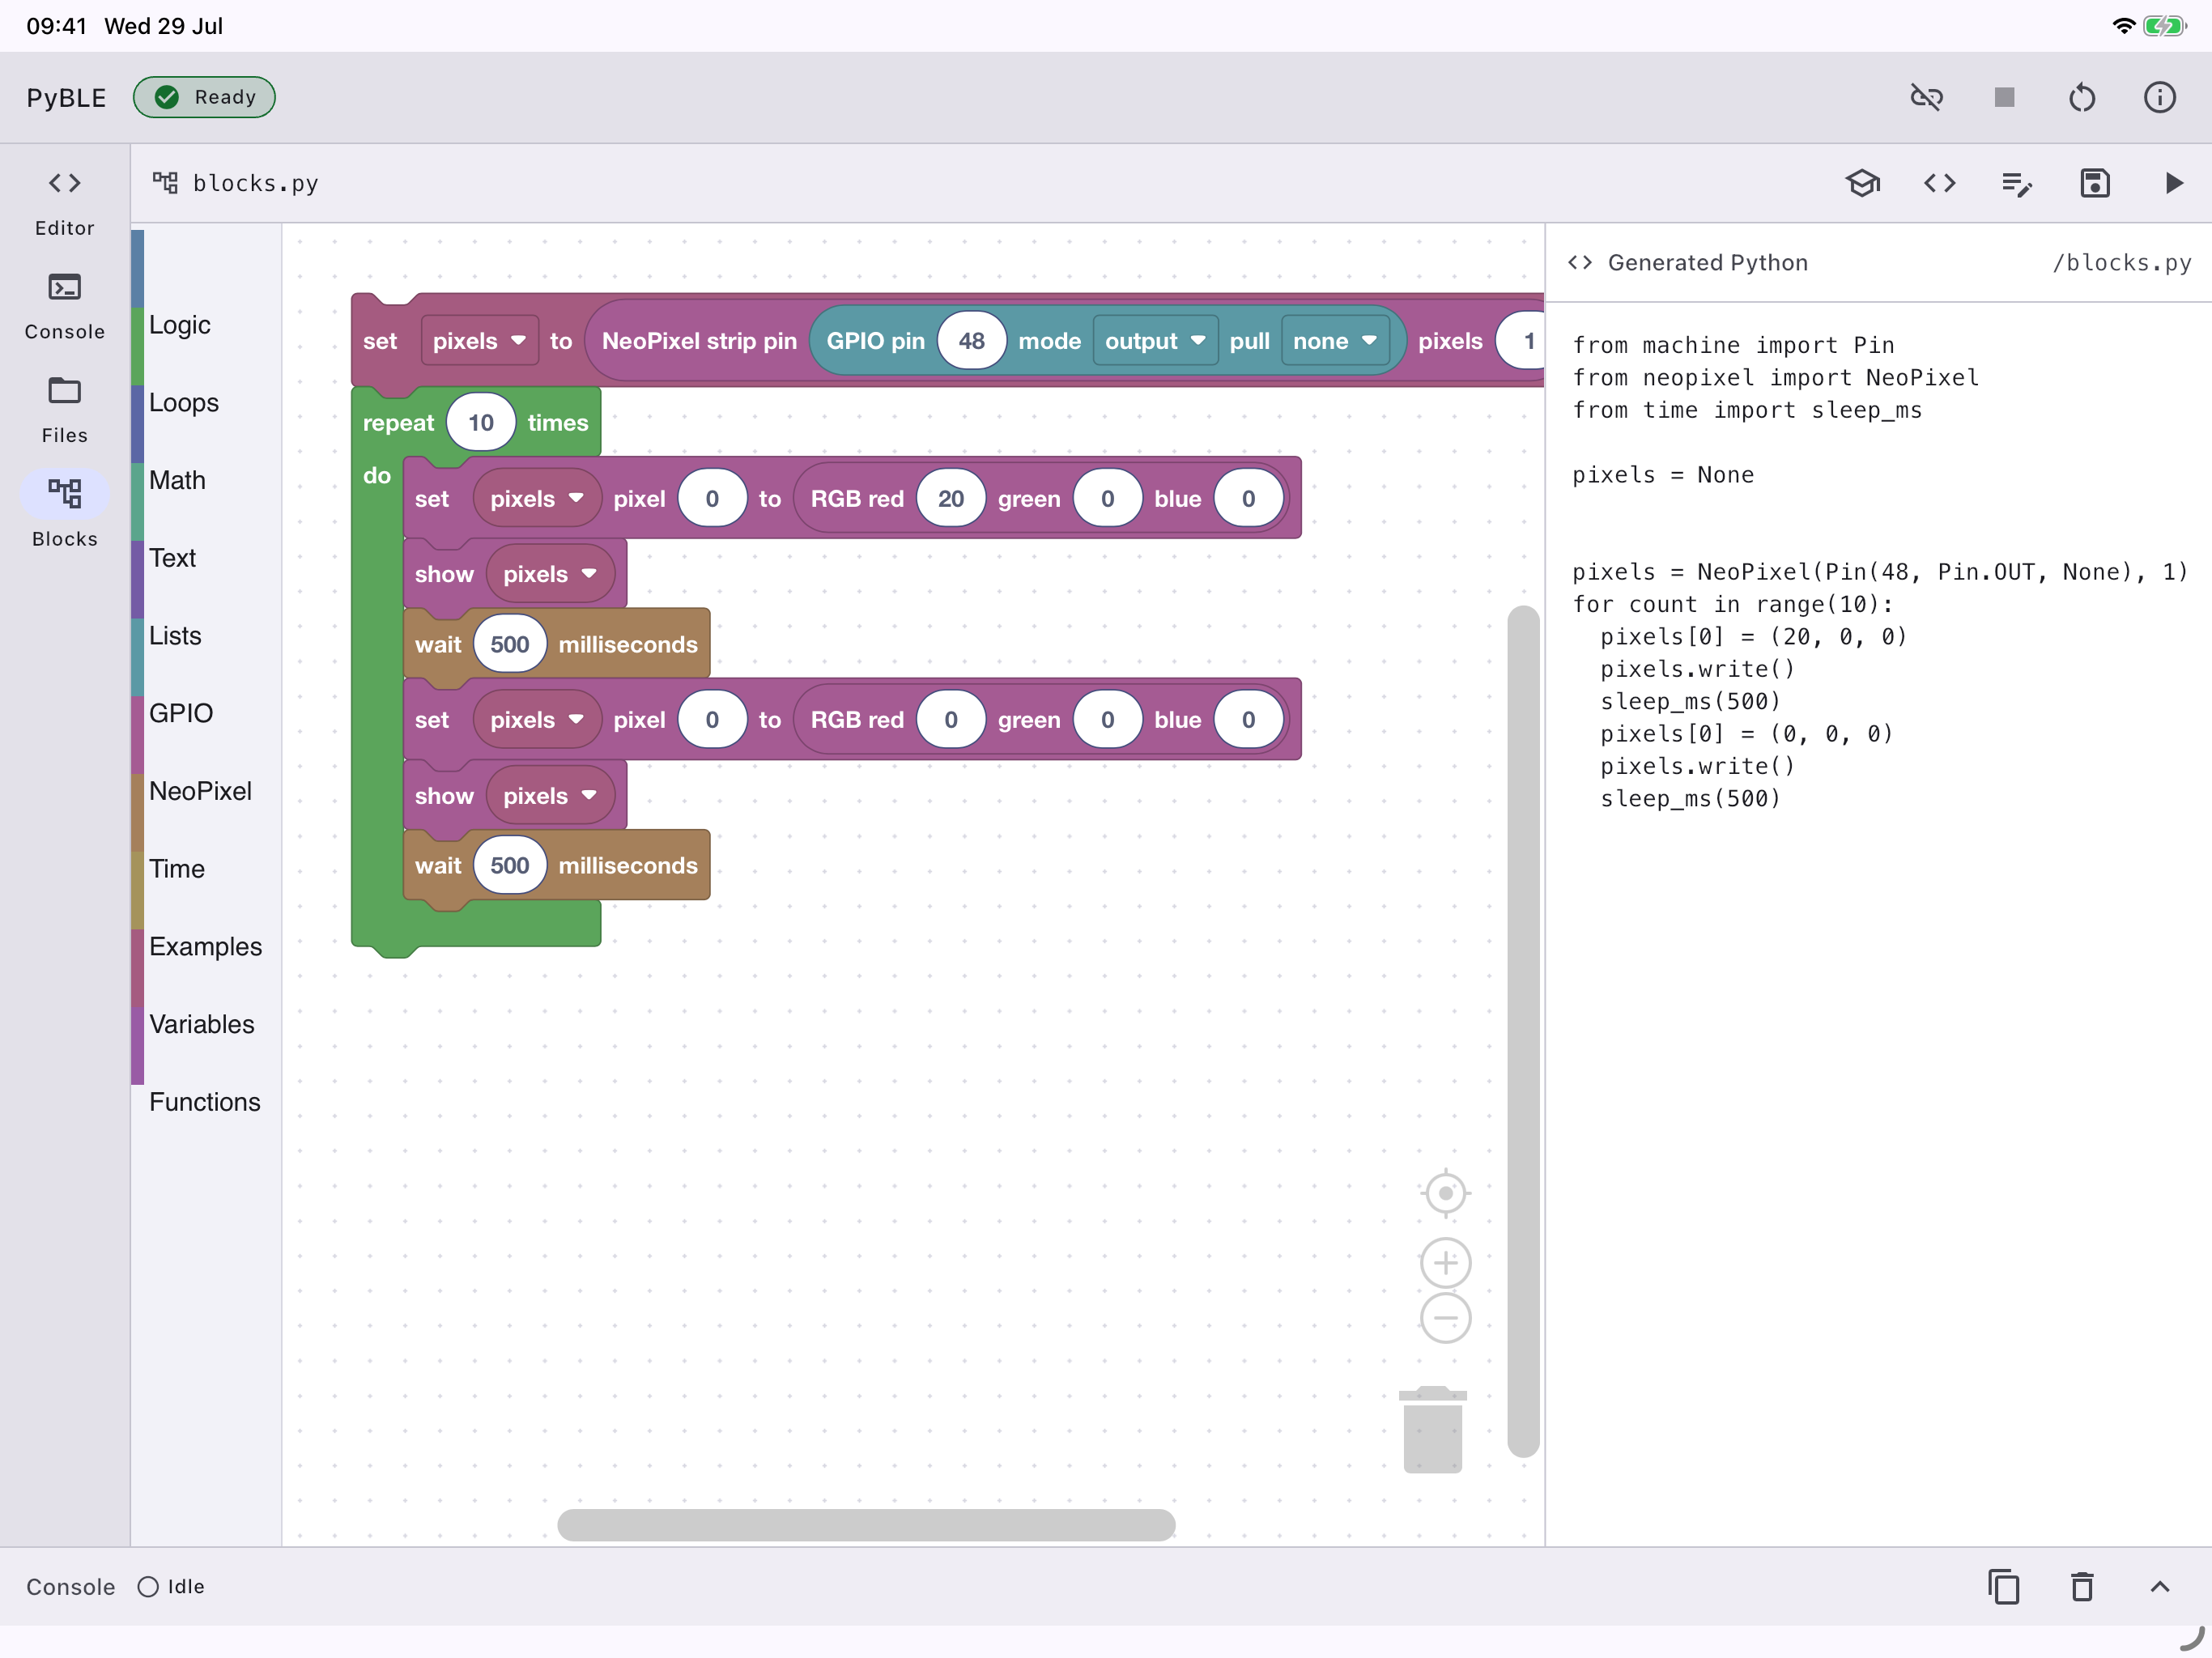Click the Generated Python code icon
2212x1658 pixels.
[1580, 262]
